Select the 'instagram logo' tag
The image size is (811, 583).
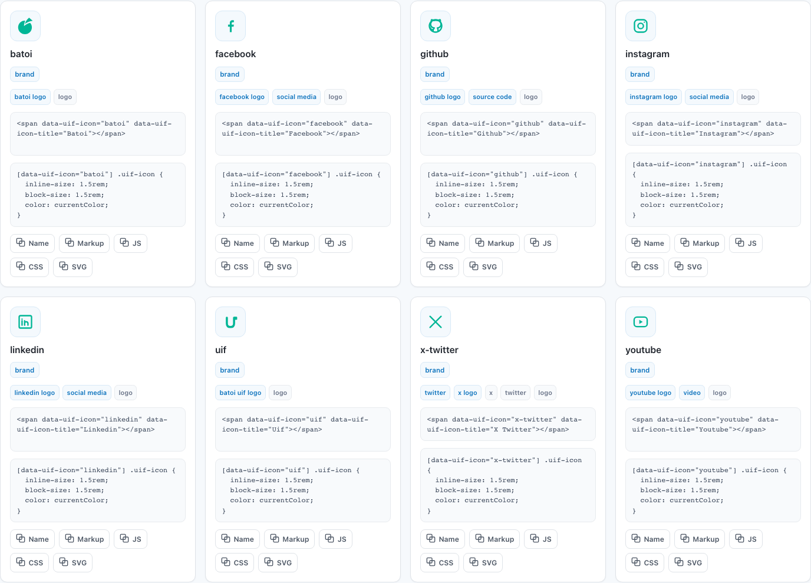coord(653,97)
